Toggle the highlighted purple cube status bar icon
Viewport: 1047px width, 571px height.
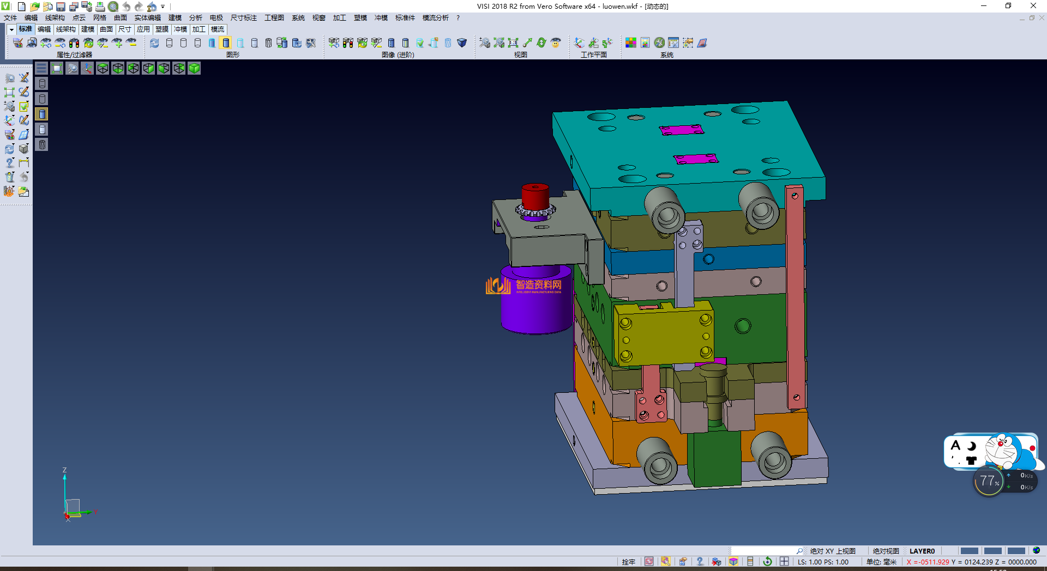click(733, 562)
